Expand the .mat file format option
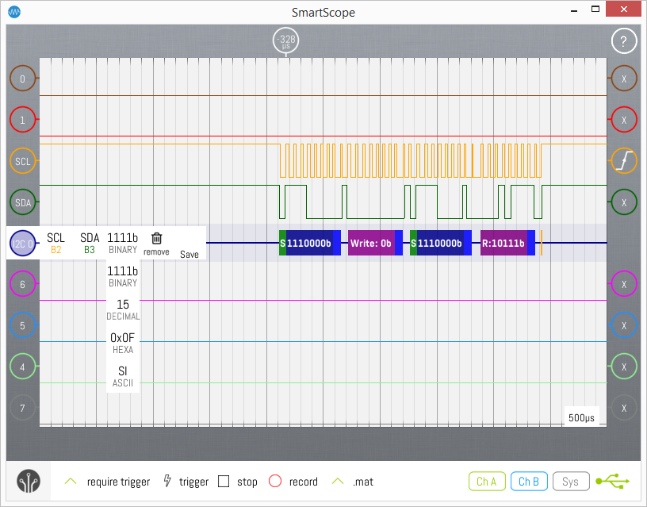Viewport: 647px width, 507px height. 339,482
